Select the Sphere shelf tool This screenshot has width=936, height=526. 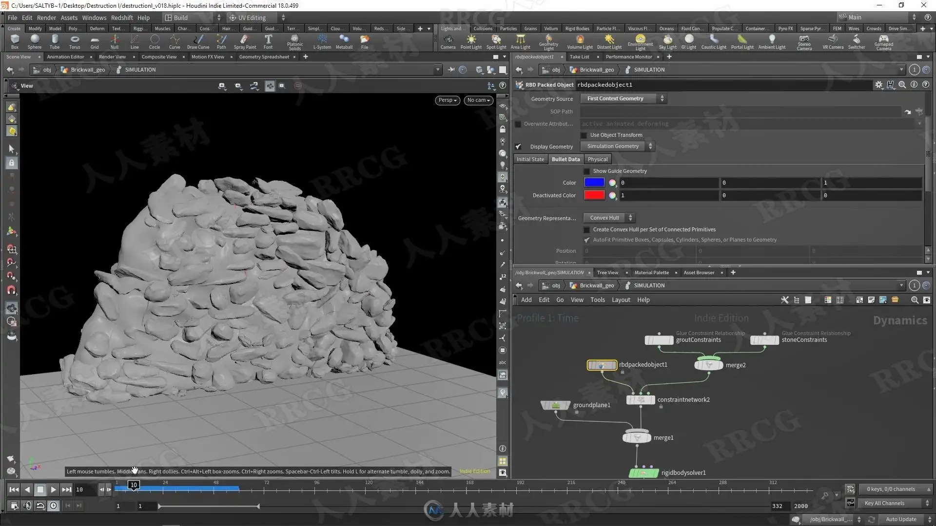(x=34, y=41)
